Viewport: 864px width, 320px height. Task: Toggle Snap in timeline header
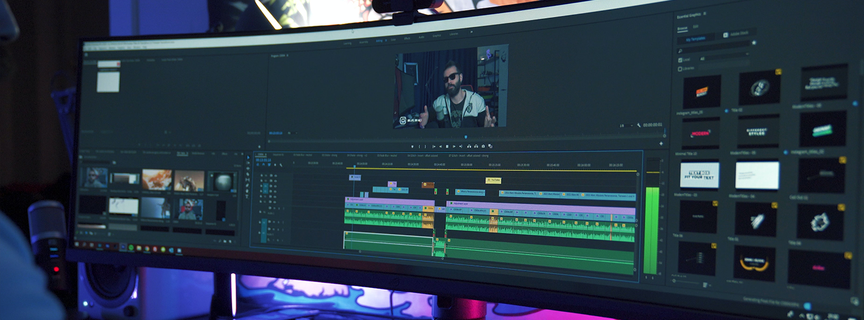264,165
